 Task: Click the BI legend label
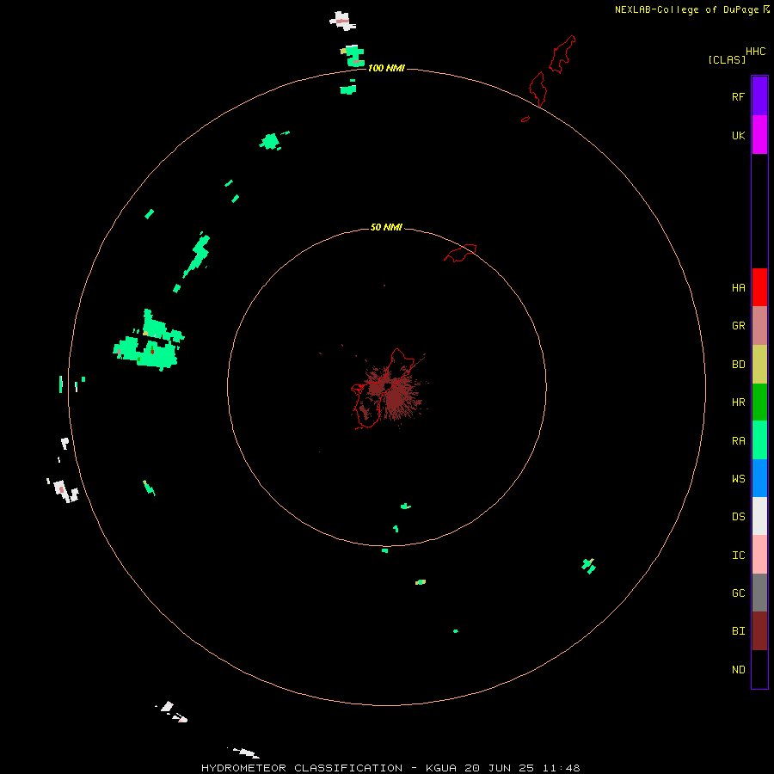738,631
